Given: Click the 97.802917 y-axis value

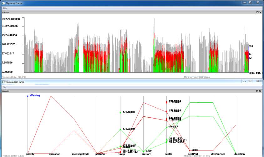Looking at the screenshot, I should (x=8, y=53).
